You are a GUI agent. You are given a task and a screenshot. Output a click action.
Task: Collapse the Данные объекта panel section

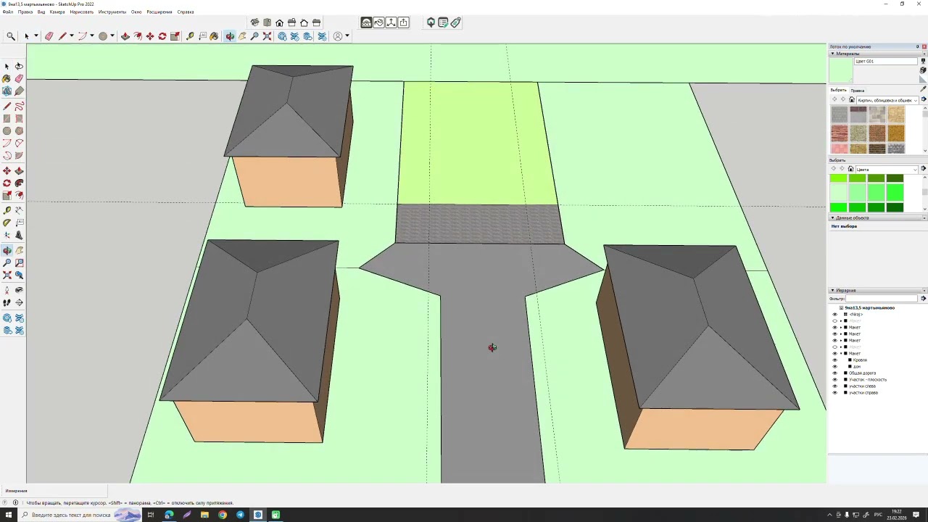click(832, 217)
